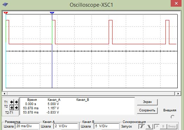The height and width of the screenshot is (130, 184).
Task: Set trigger source to channel B
Action: click(163, 126)
